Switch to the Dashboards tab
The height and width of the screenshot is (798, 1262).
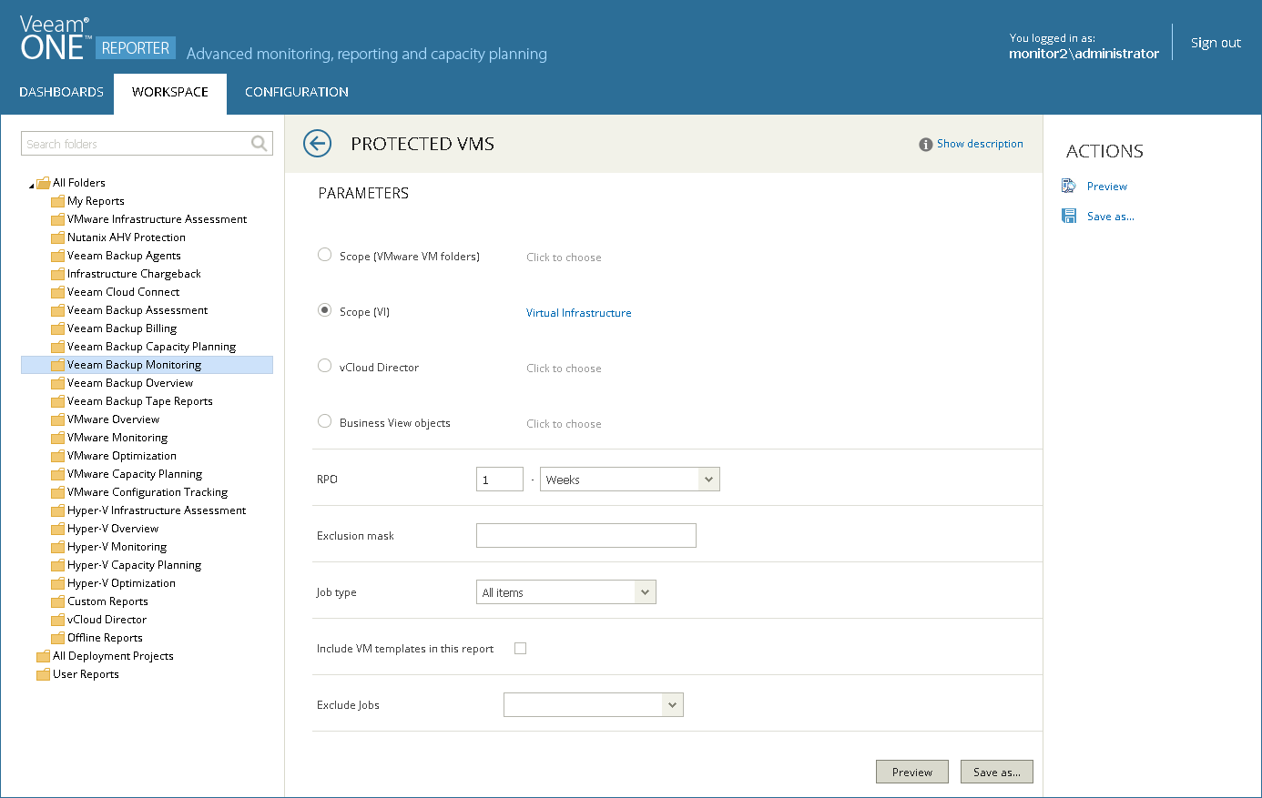point(61,92)
